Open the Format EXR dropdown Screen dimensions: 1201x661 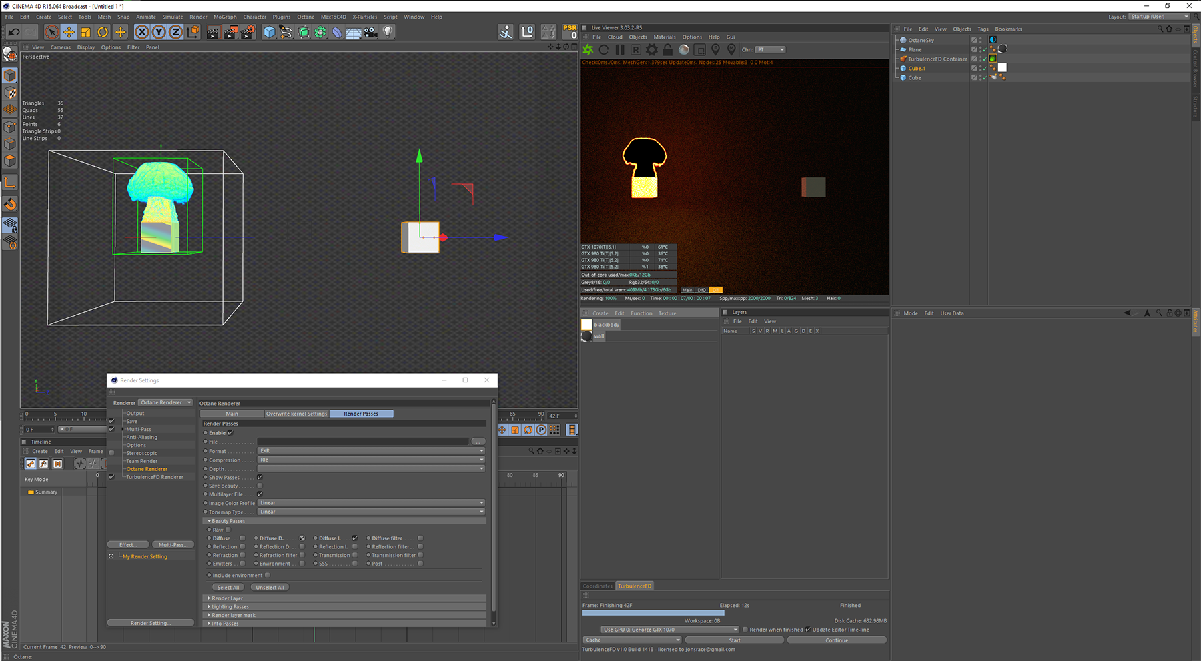click(371, 451)
